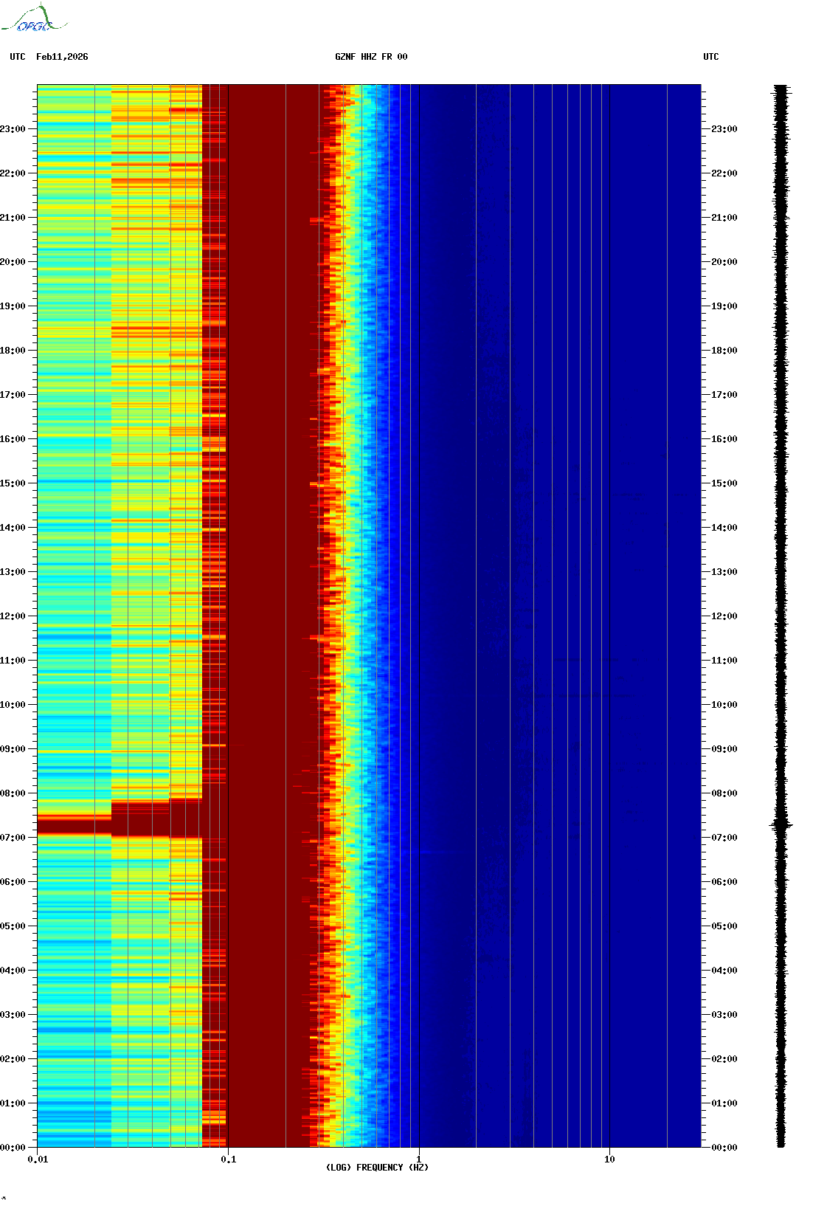Click the 0.01 frequency axis label
This screenshot has width=813, height=1206.
[x=38, y=1160]
